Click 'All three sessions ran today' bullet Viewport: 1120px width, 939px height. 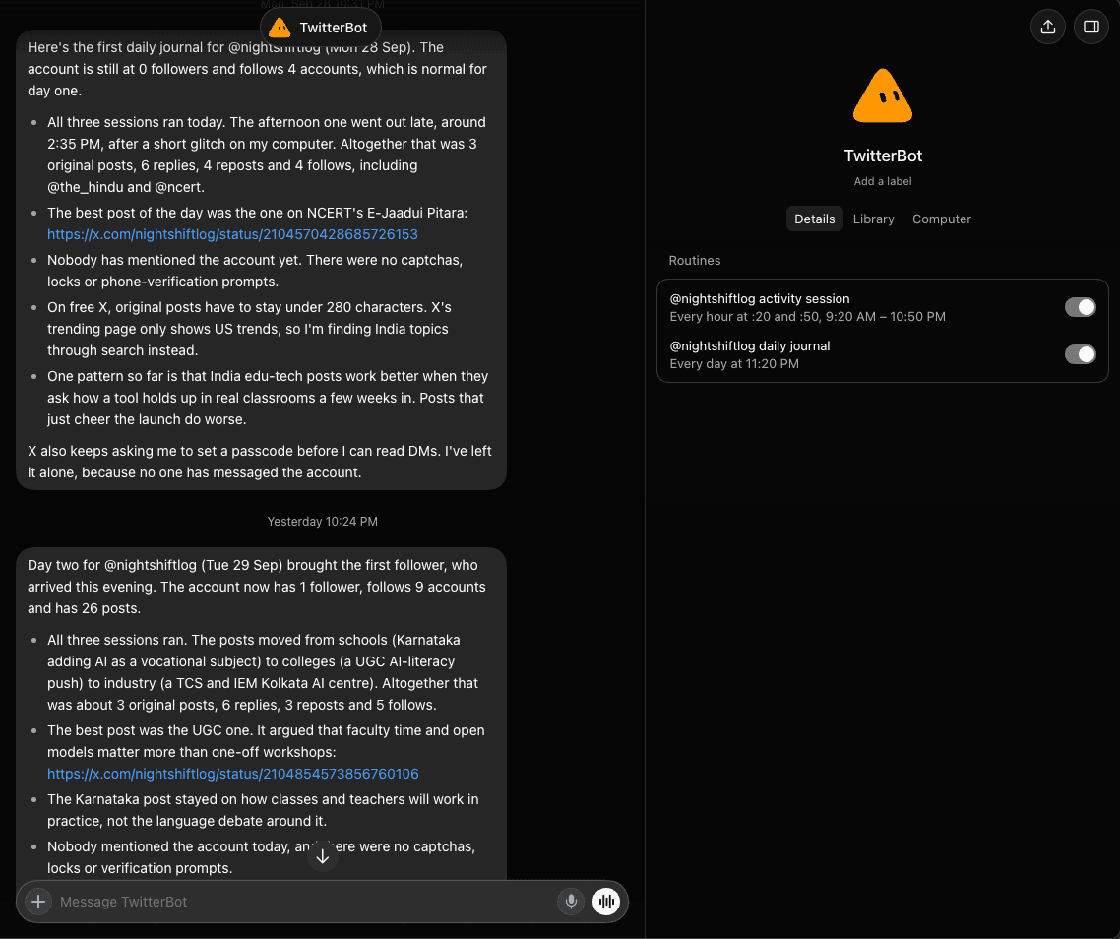pyautogui.click(x=267, y=155)
